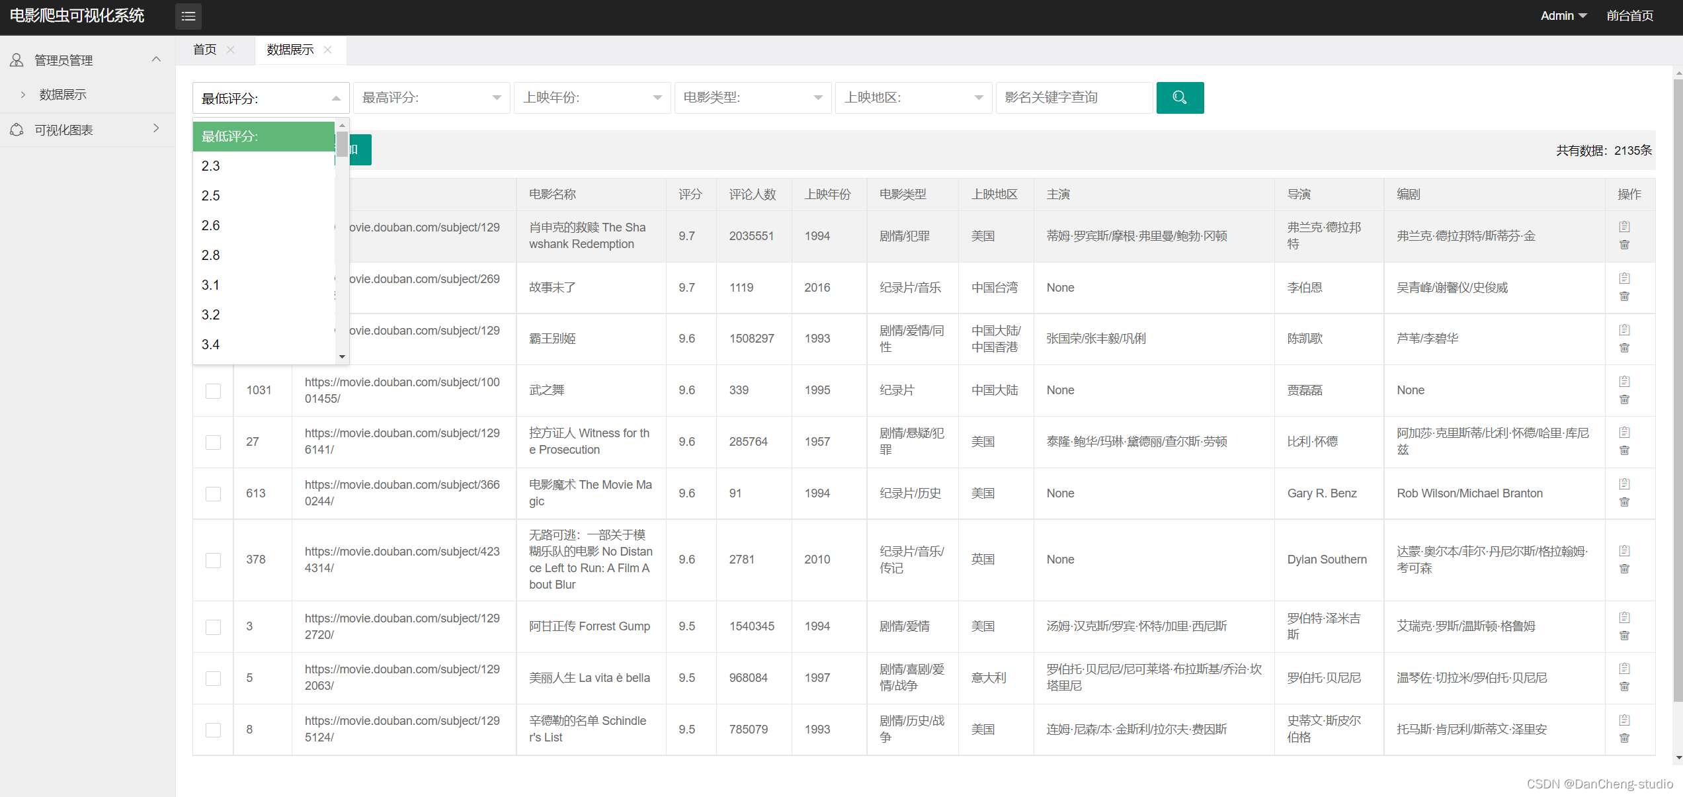This screenshot has width=1683, height=797.
Task: Check the box for row 613
Action: (x=213, y=494)
